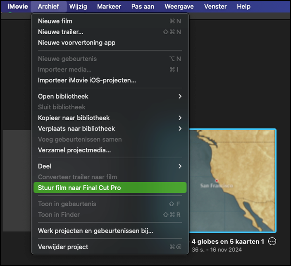
Task: Expand Verplaats naar bibliotheek submenu
Action: pyautogui.click(x=110, y=129)
